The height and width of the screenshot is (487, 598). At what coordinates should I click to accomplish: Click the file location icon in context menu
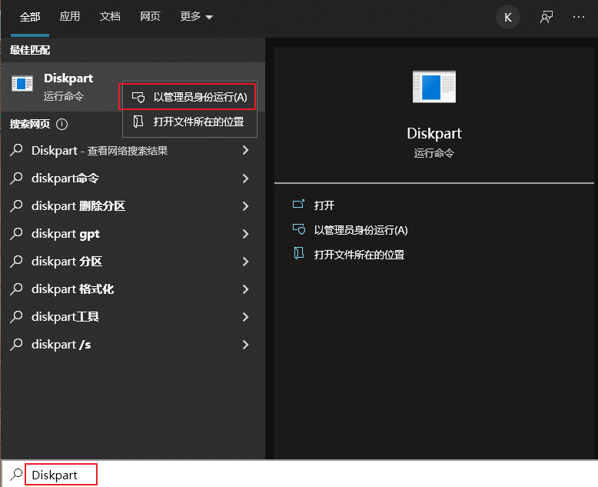pos(138,122)
